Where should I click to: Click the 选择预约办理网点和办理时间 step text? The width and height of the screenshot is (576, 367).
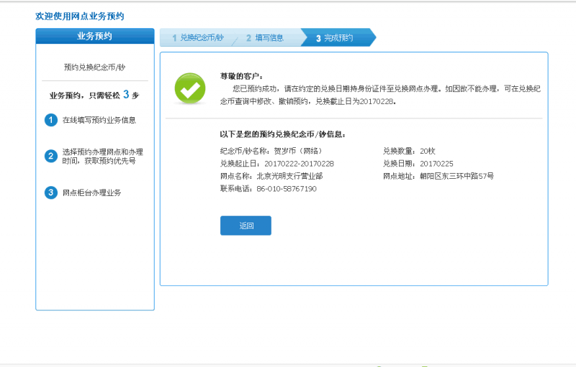(103, 156)
